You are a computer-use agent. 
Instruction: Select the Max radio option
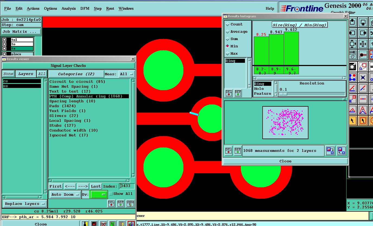click(x=227, y=54)
